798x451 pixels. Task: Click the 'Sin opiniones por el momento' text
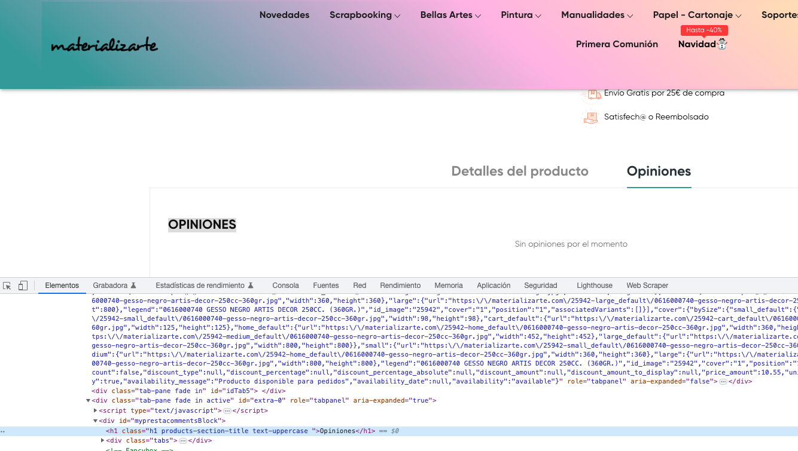tap(571, 244)
